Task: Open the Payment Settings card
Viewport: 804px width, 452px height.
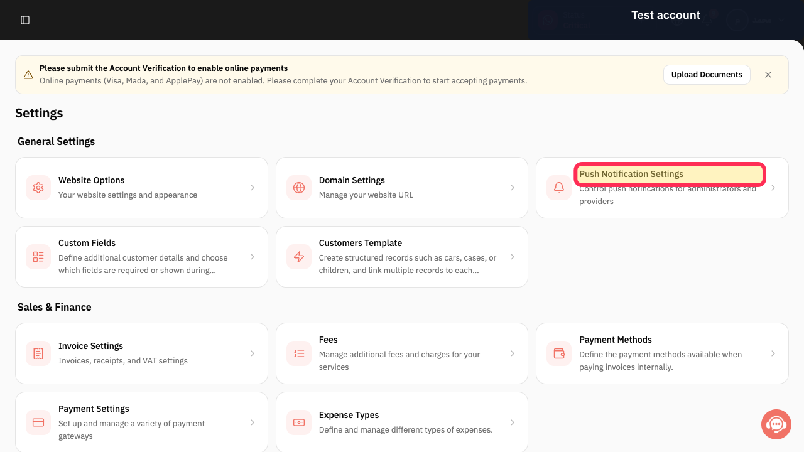Action: pos(141,422)
